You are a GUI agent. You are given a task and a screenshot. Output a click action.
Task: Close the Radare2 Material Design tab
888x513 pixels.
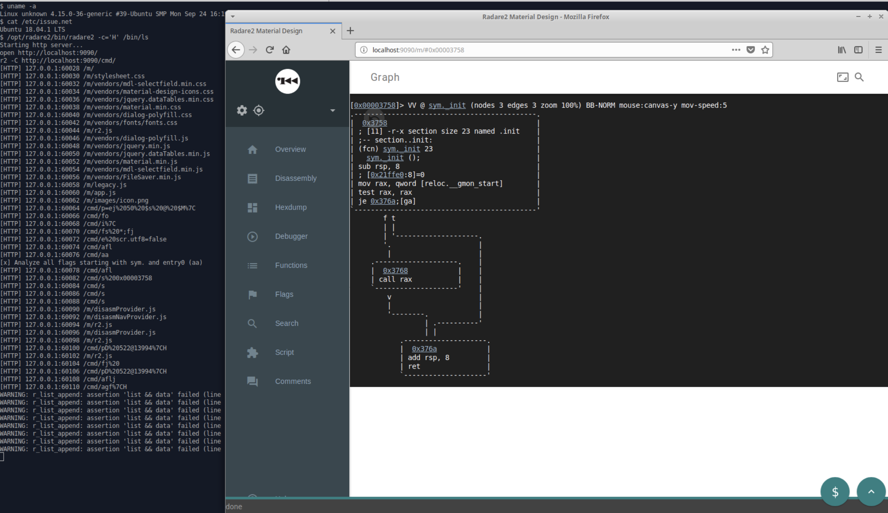click(x=332, y=31)
